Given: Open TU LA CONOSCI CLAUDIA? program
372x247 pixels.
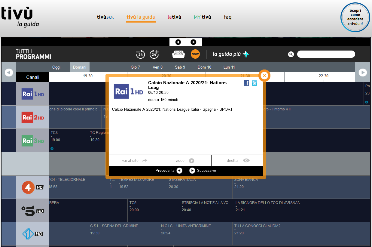Looking at the screenshot, I should [x=301, y=234].
